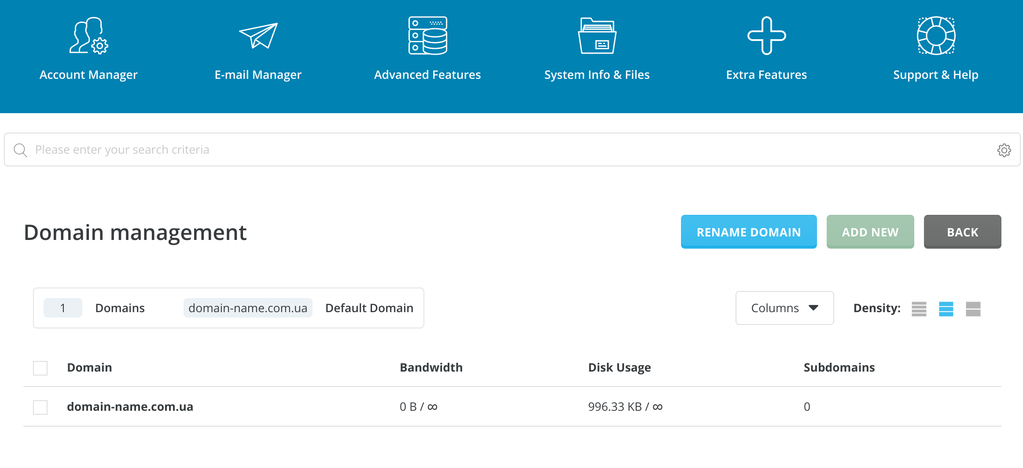Click the domain-name.com.ua default domain badge

[248, 308]
